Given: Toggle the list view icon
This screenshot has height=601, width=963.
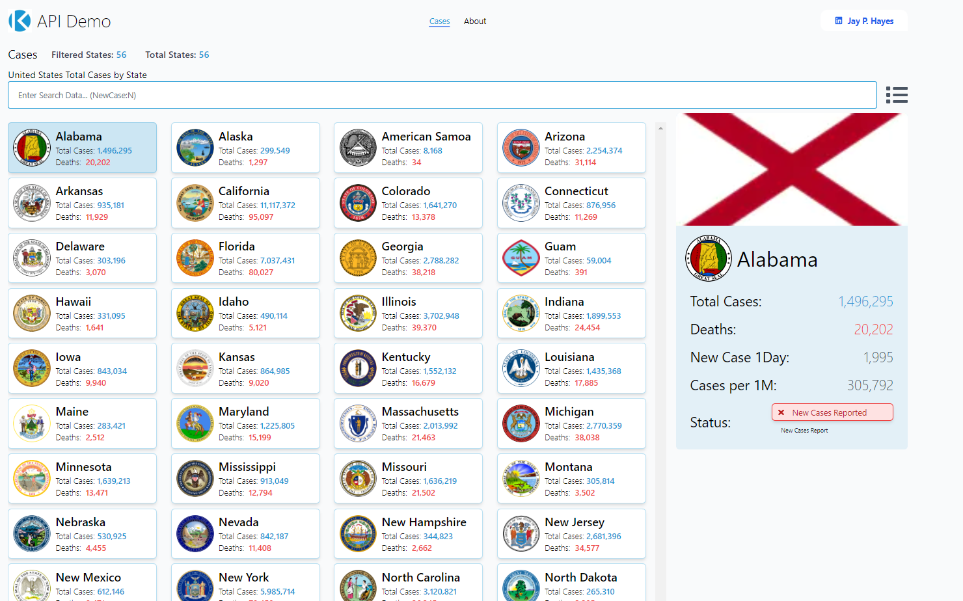Looking at the screenshot, I should [897, 95].
